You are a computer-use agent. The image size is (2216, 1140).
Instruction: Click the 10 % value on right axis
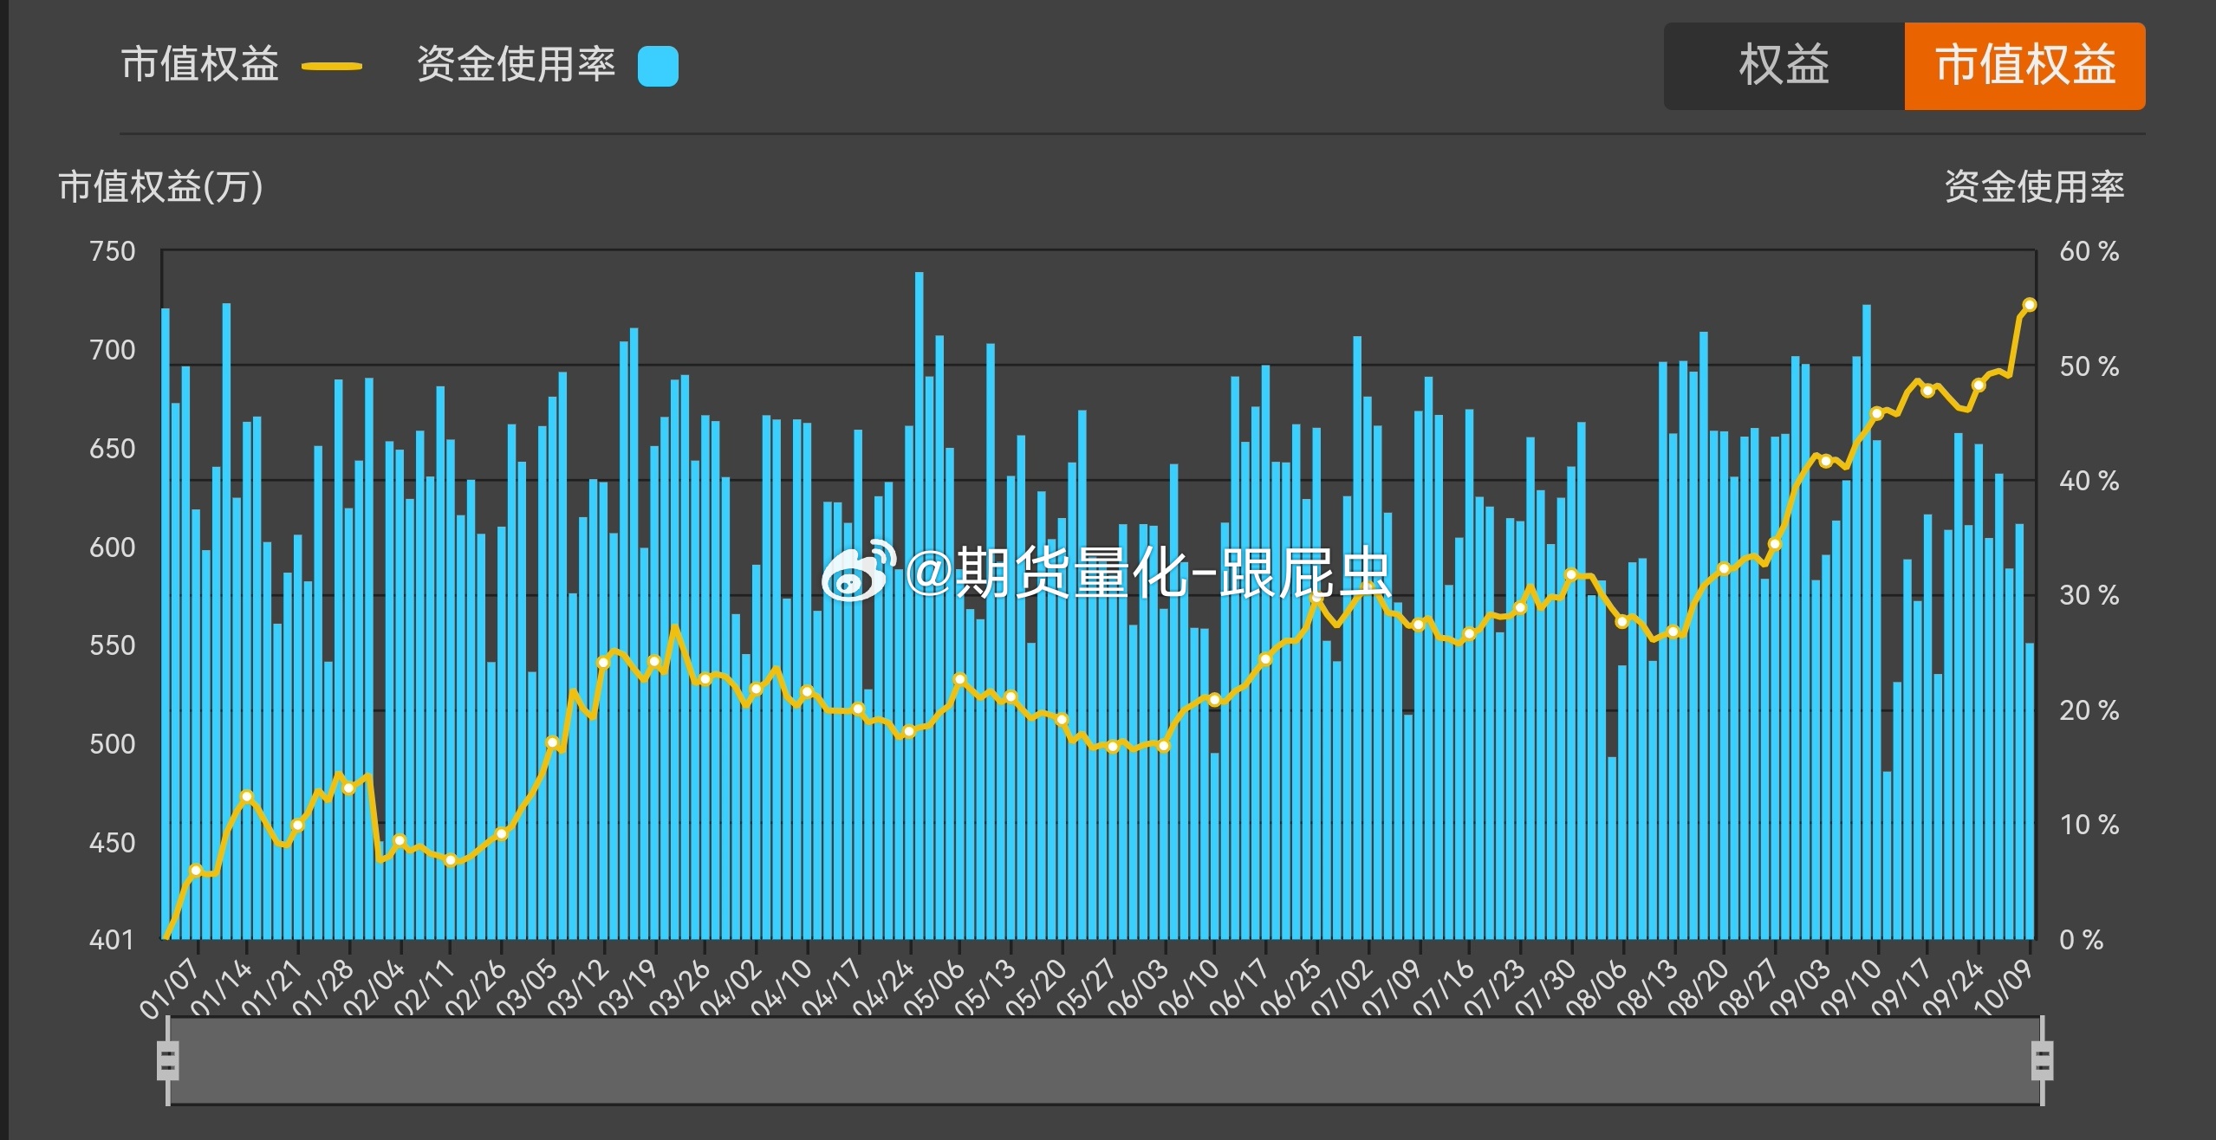coord(2089,825)
